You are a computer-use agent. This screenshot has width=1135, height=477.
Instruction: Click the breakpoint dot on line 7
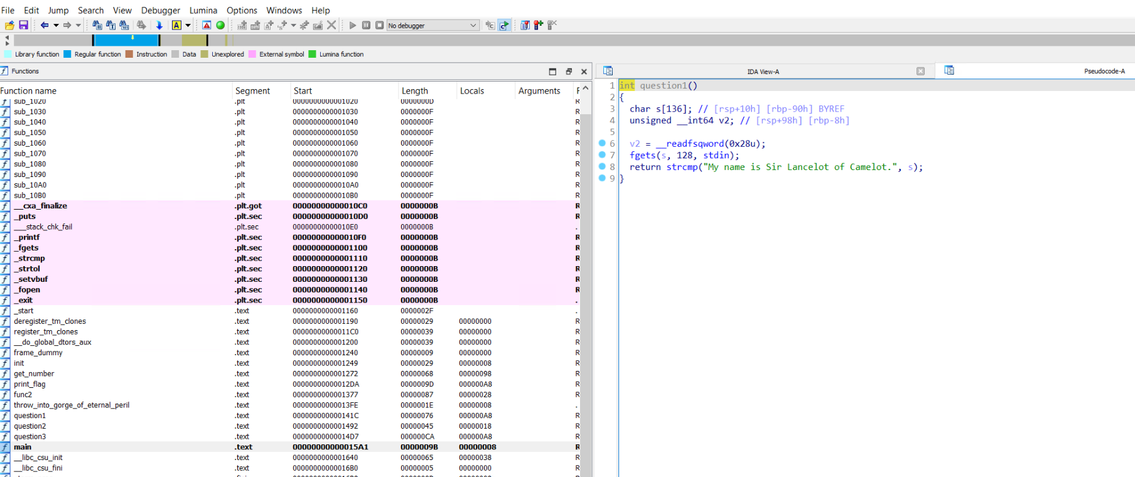point(602,155)
